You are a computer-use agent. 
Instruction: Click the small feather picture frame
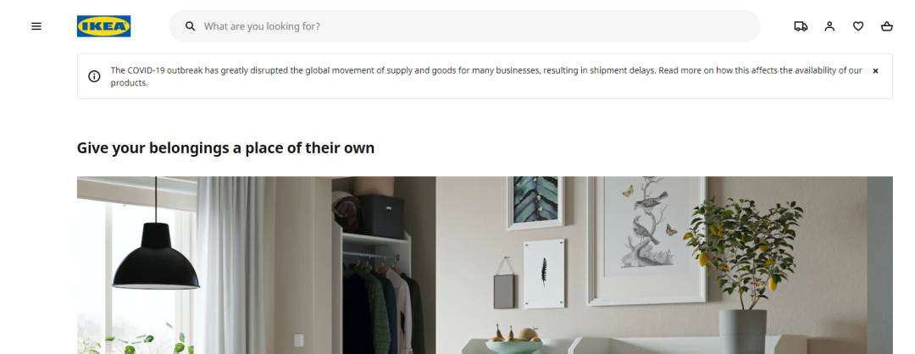[544, 274]
